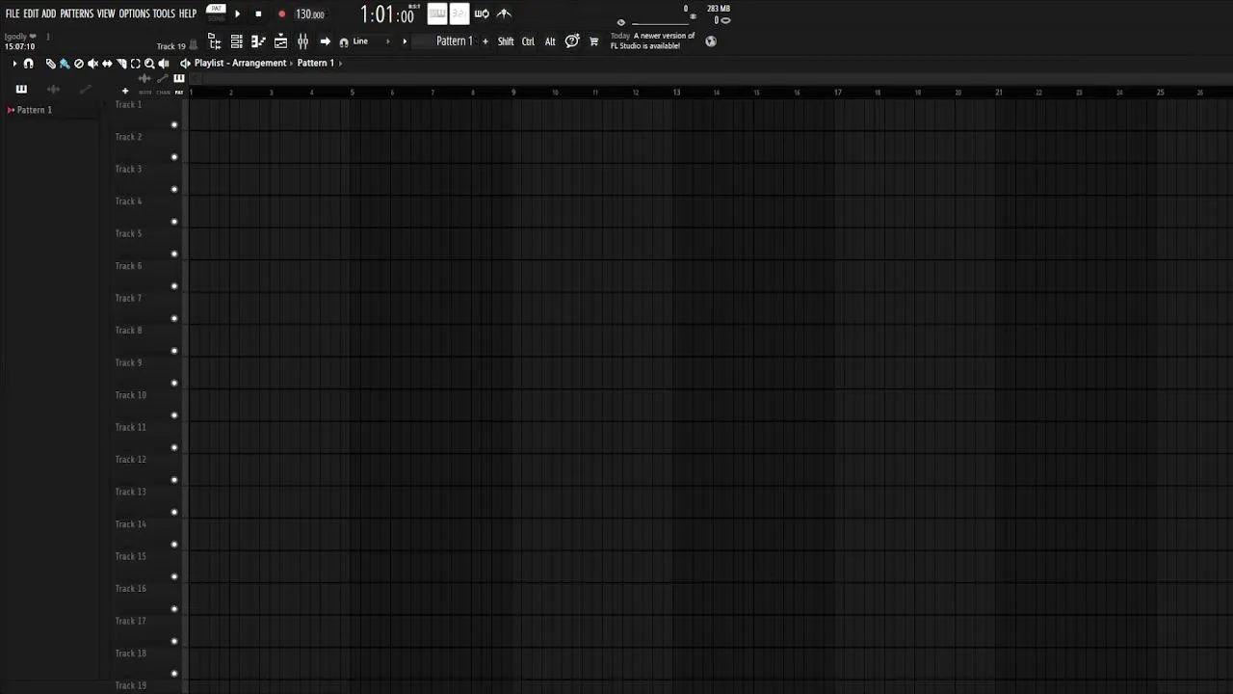Open the Mixer view
Image resolution: width=1233 pixels, height=694 pixels.
302,41
